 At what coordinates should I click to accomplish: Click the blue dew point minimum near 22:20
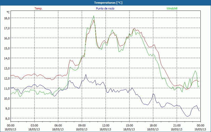click(x=187, y=116)
